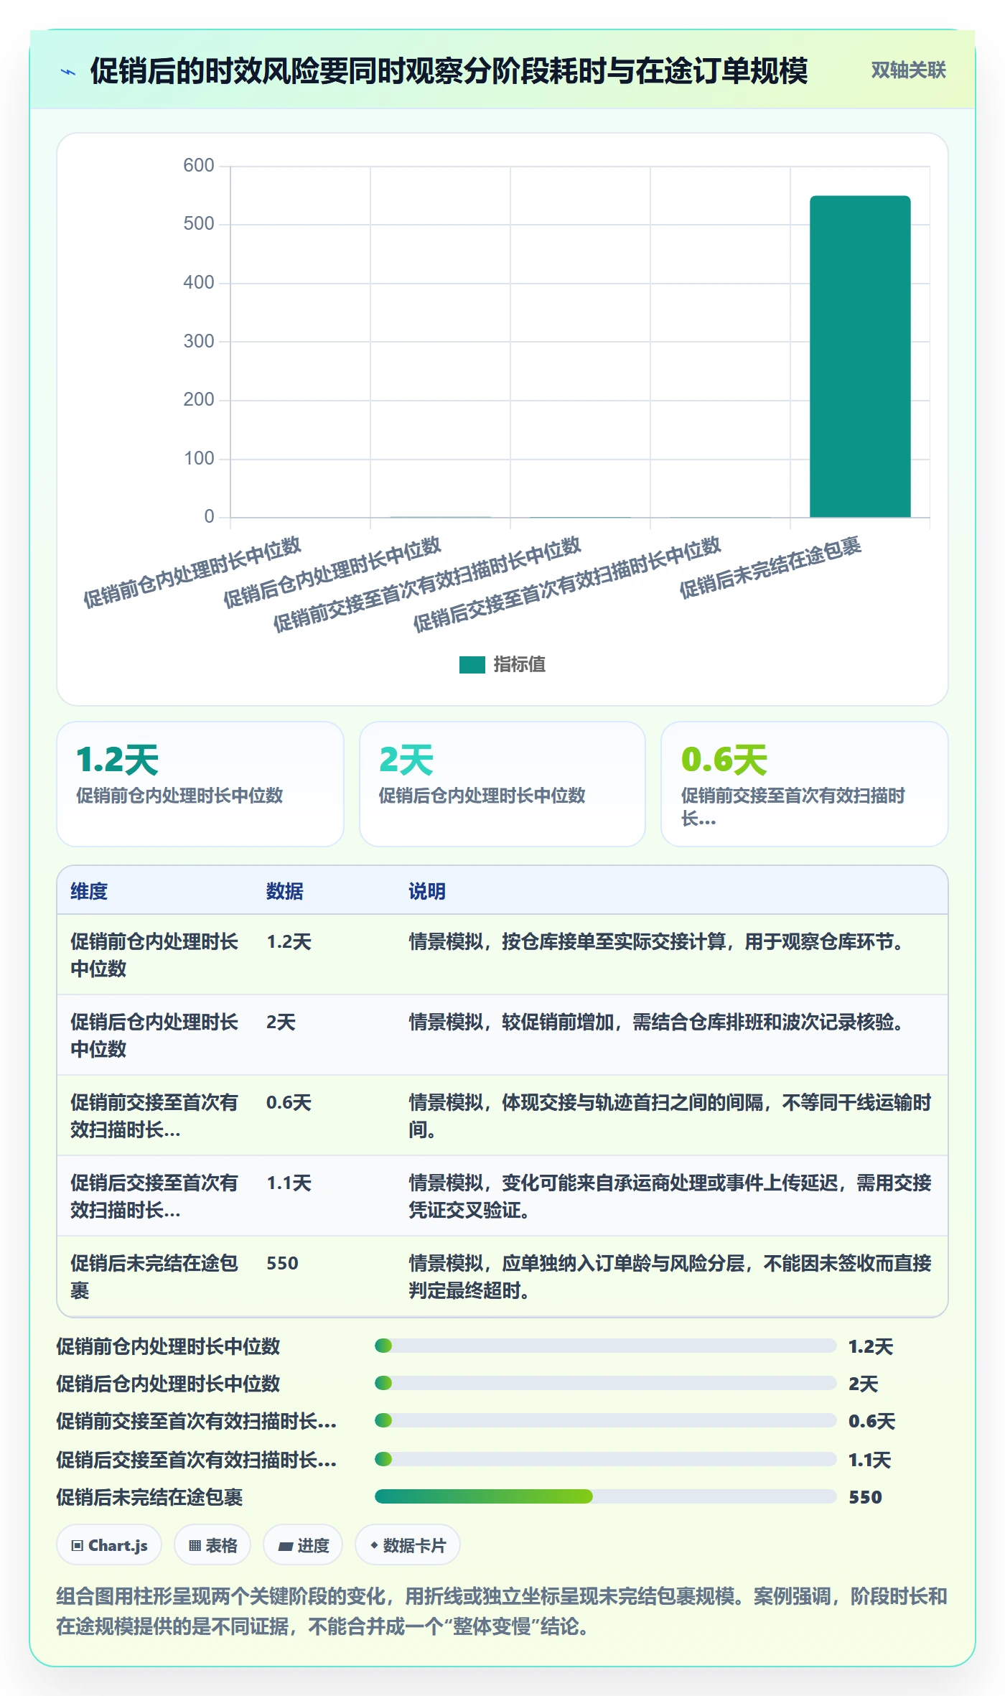Click the 表格 tag chip
Image resolution: width=1005 pixels, height=1696 pixels.
point(212,1544)
